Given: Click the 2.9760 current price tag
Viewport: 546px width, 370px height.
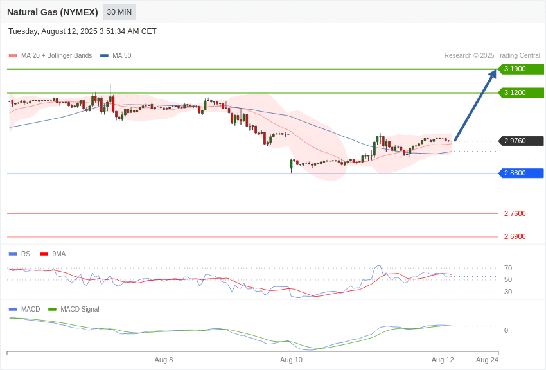Looking at the screenshot, I should tap(521, 141).
